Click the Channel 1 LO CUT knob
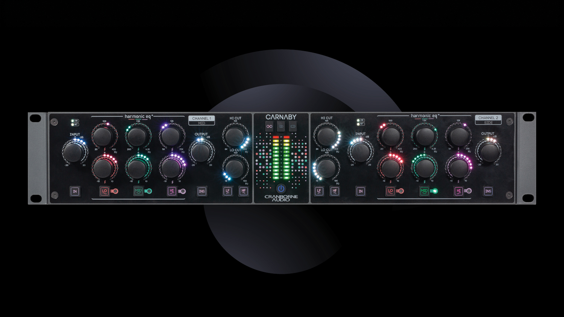The height and width of the screenshot is (317, 564). tap(235, 168)
